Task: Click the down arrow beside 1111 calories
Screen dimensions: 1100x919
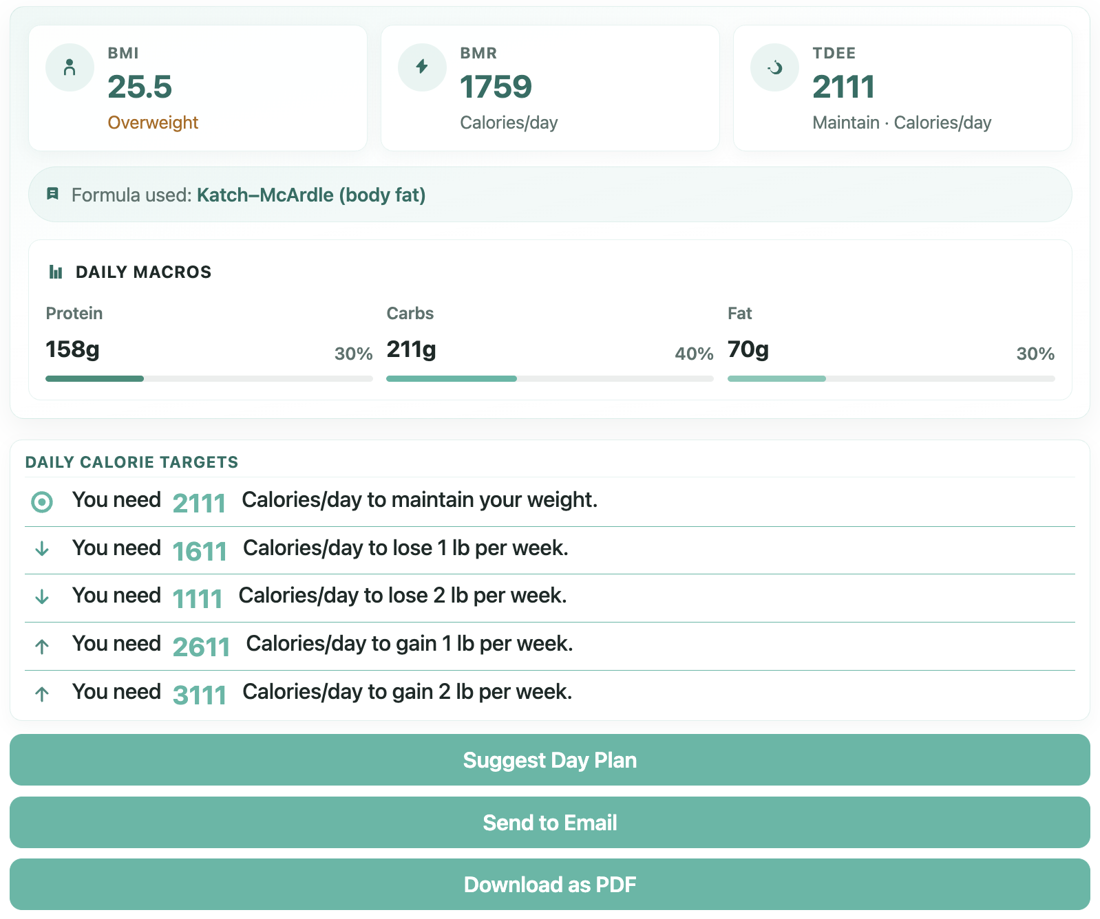Action: pos(42,596)
